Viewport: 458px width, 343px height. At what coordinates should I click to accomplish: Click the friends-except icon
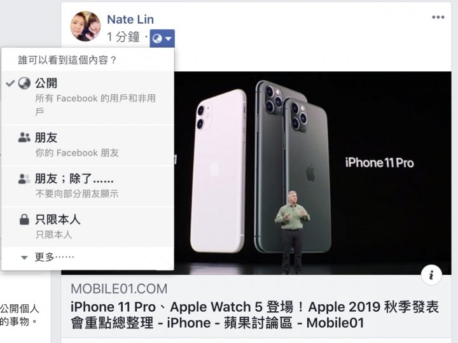click(24, 179)
